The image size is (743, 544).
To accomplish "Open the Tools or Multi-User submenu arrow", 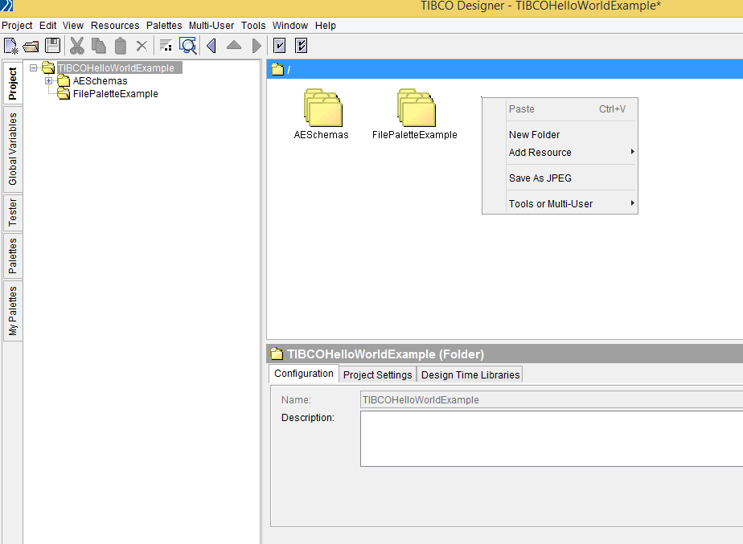I will (x=632, y=202).
